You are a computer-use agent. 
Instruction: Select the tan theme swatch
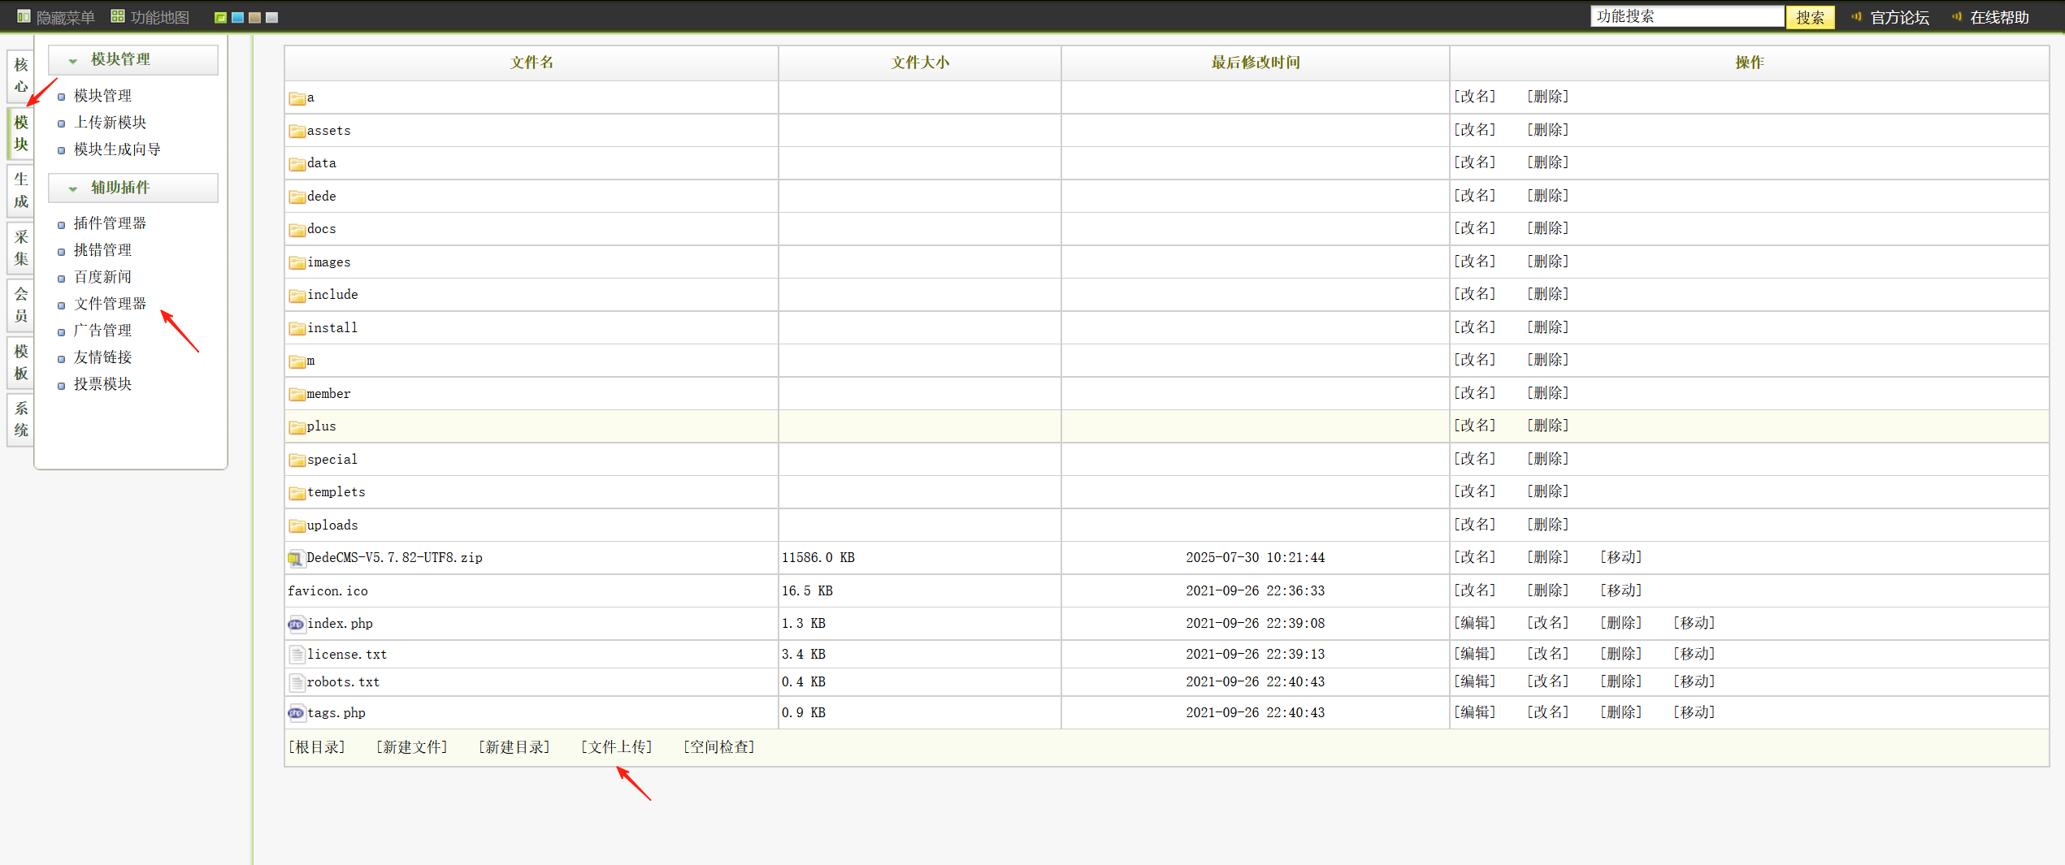tap(254, 17)
